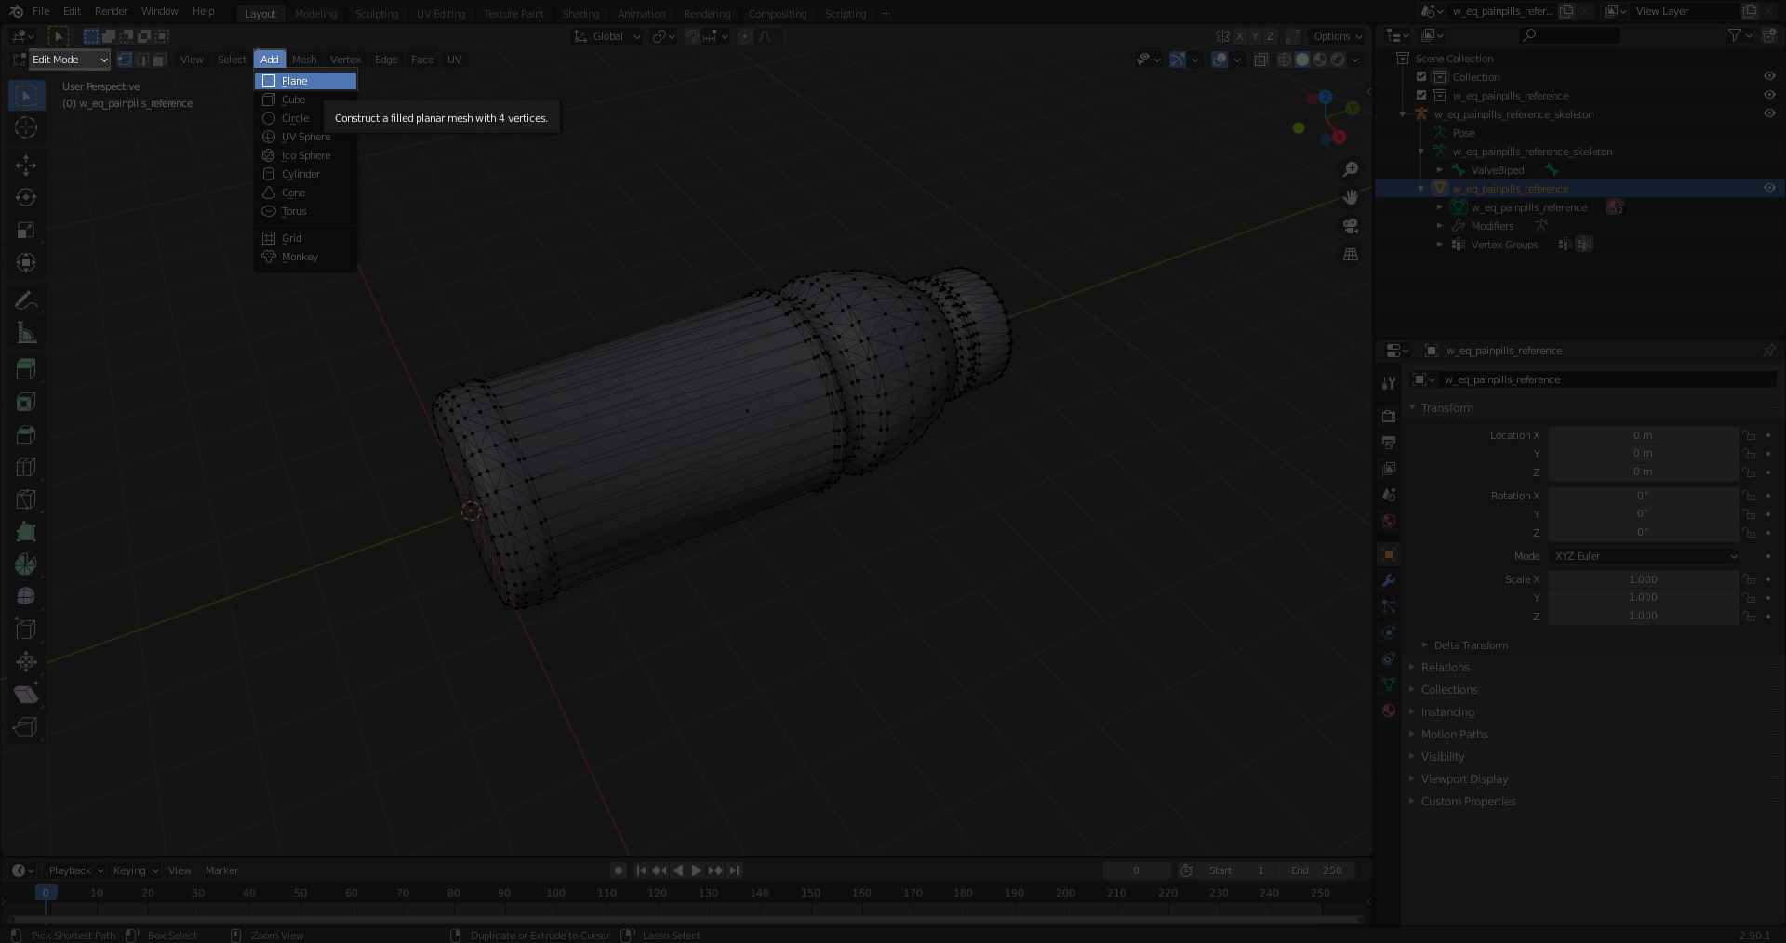Choose Torus from the Add menu
Screen dimensions: 1786x943
click(x=305, y=211)
